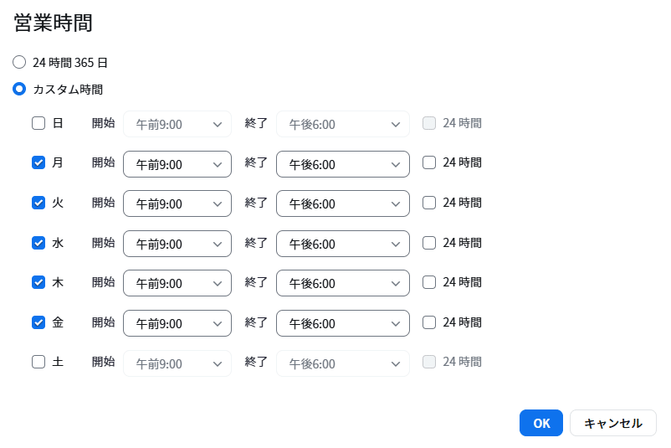Open Monday end time 午後6:00 dropdown
Viewport: 671px width, 448px height.
pos(343,164)
